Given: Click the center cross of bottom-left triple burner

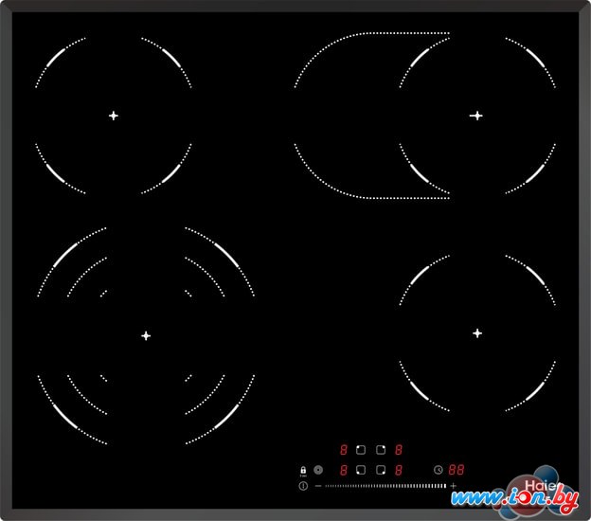Looking at the screenshot, I should point(146,335).
